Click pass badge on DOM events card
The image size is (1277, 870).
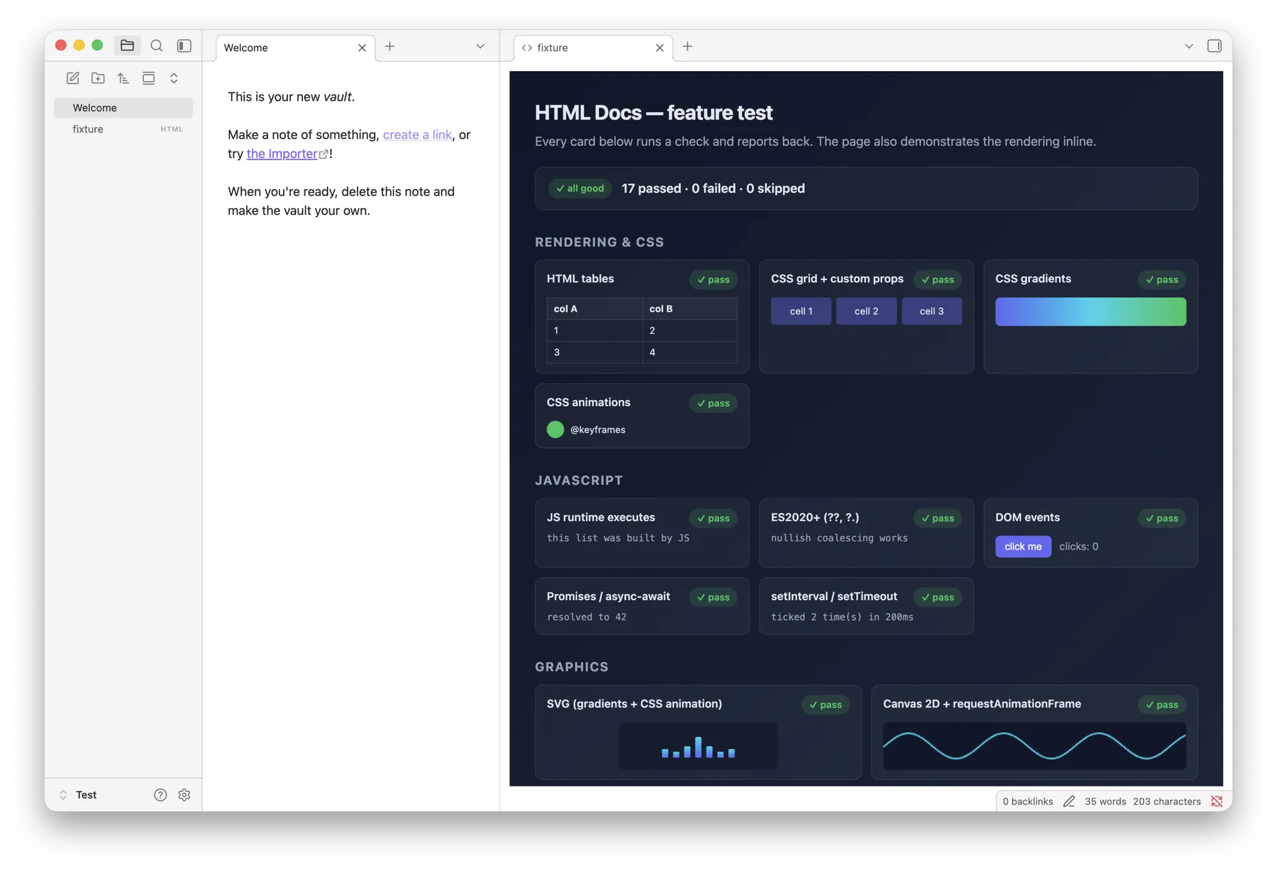[x=1162, y=519]
